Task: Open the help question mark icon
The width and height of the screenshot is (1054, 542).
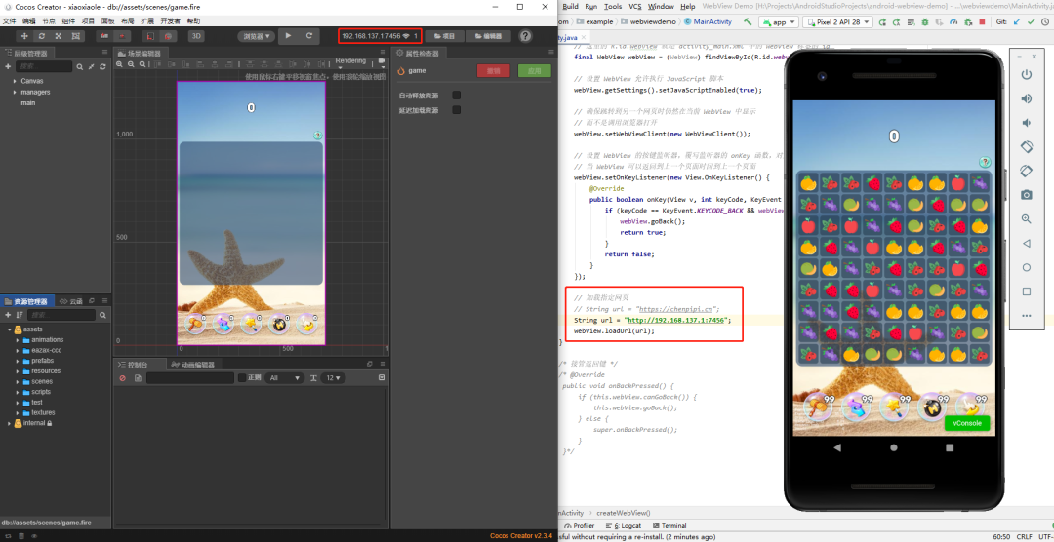Action: 526,36
